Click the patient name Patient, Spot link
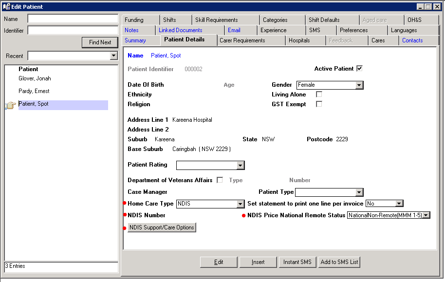The height and width of the screenshot is (282, 445). tap(166, 56)
